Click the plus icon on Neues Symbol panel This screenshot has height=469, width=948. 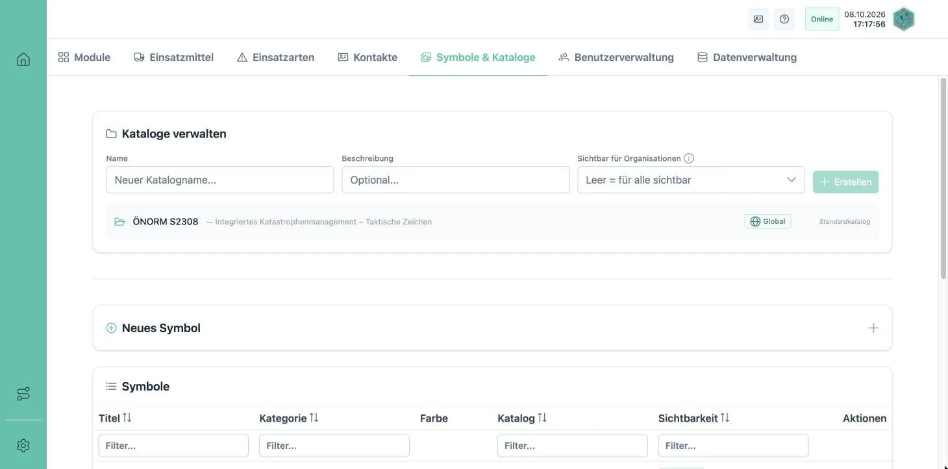point(873,328)
